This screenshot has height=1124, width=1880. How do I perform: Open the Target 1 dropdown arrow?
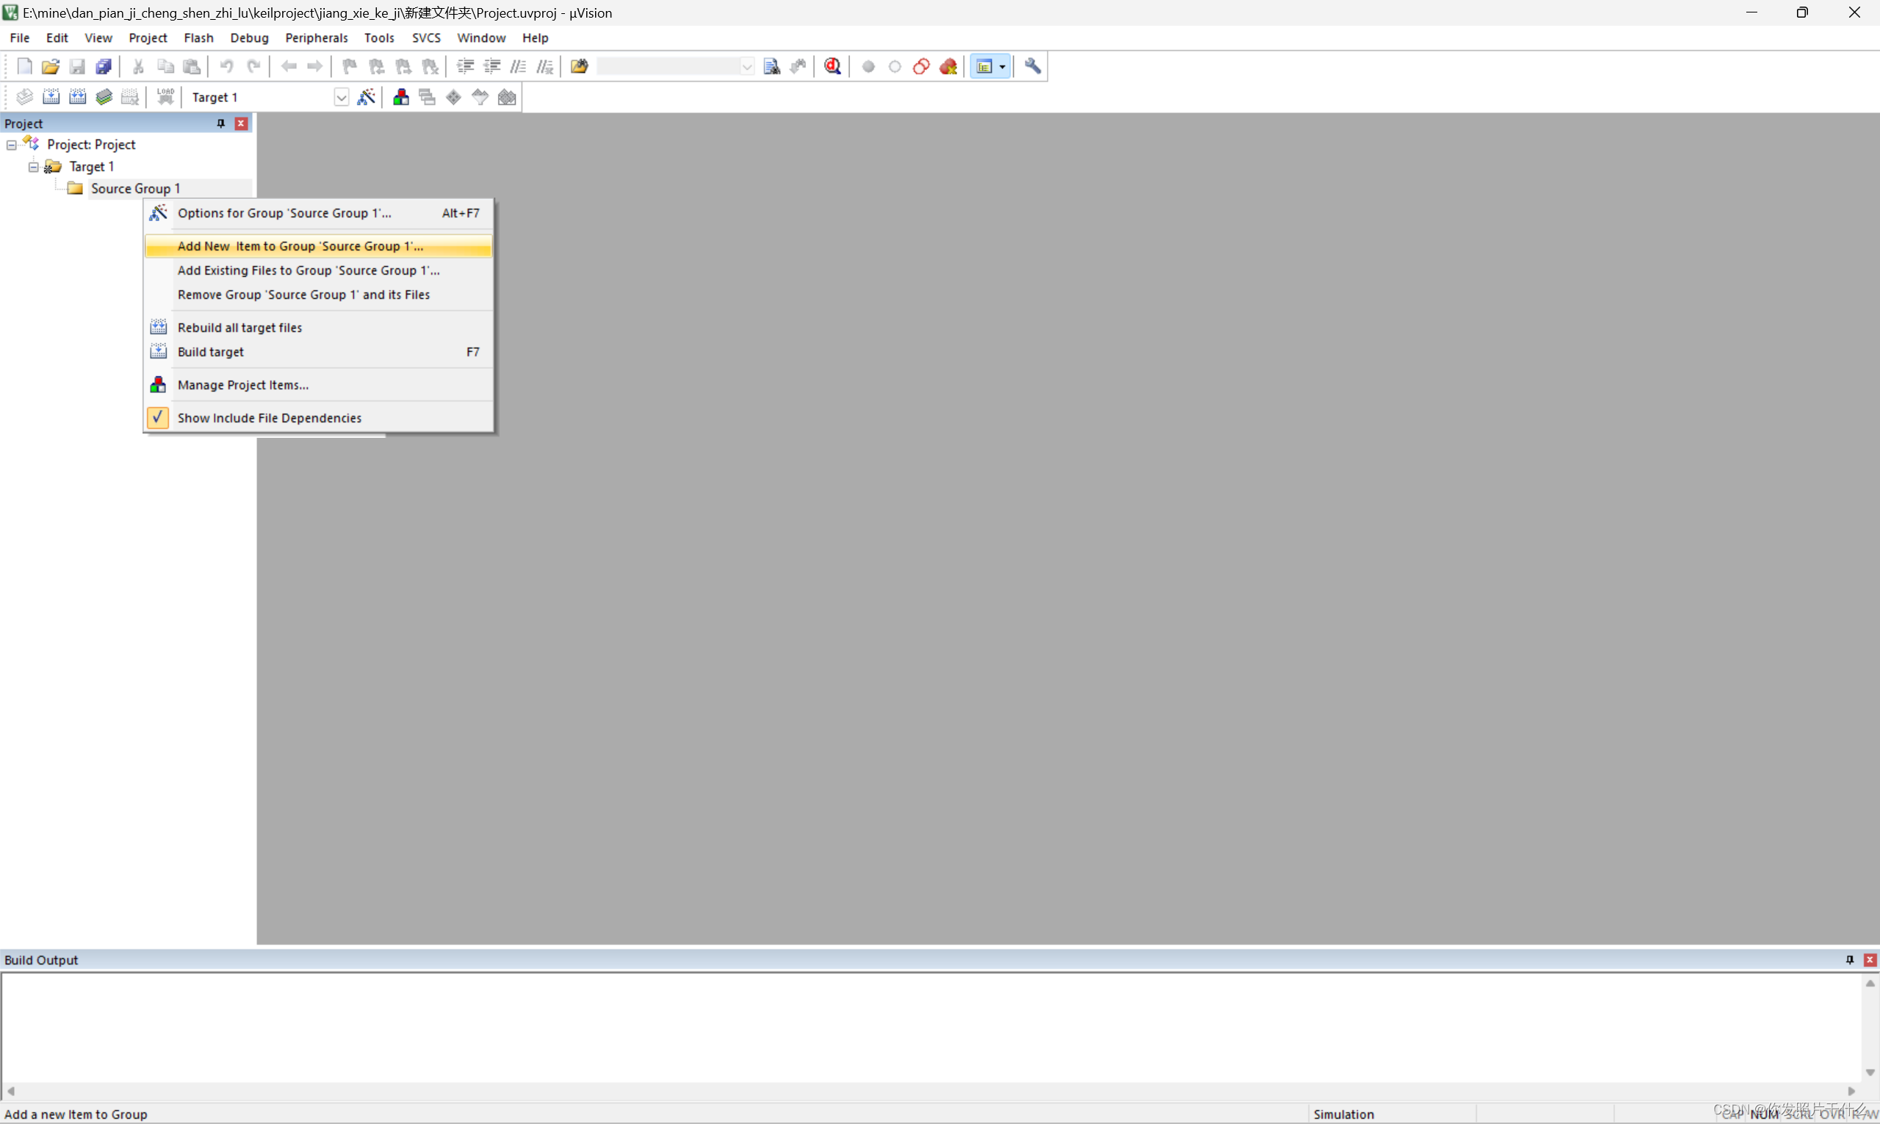pyautogui.click(x=341, y=98)
